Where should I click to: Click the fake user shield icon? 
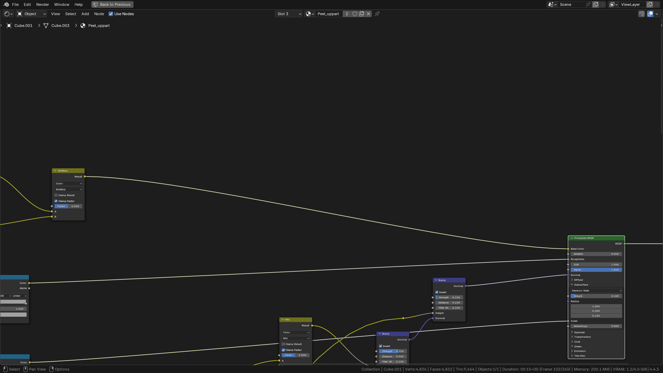click(x=355, y=14)
